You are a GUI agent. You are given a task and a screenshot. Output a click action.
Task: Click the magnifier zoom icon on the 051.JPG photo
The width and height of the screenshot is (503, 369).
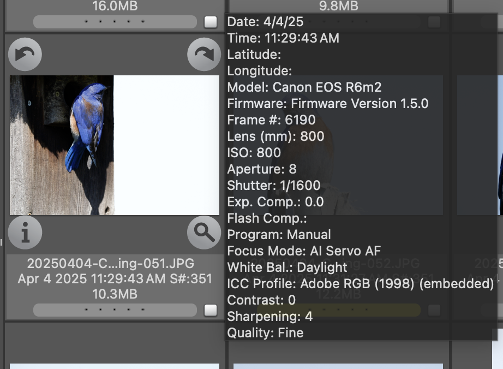click(x=204, y=233)
